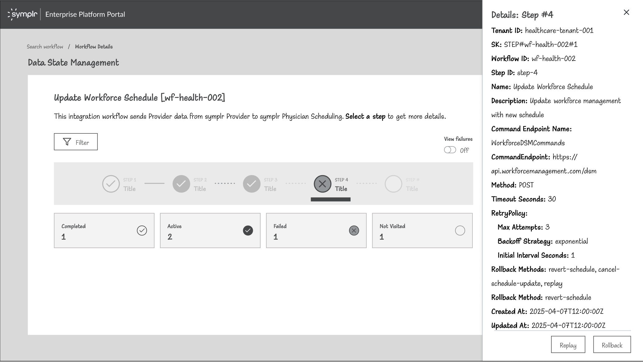643x362 pixels.
Task: Open the Failed steps card
Action: [316, 230]
